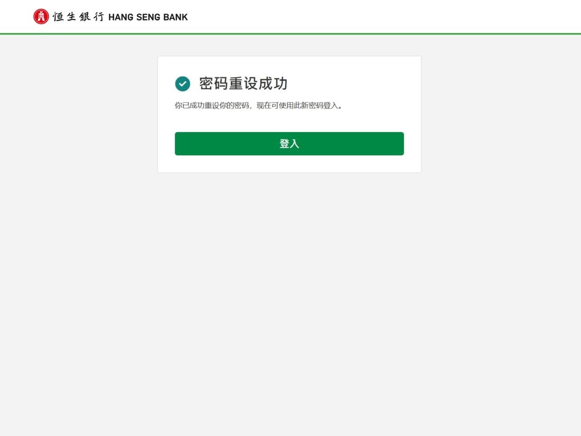Click the green divider line under header

290,34
